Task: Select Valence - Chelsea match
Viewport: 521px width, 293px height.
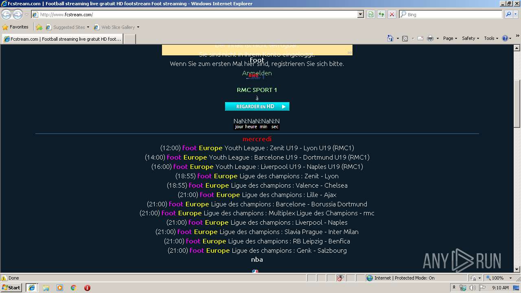Action: 257,186
